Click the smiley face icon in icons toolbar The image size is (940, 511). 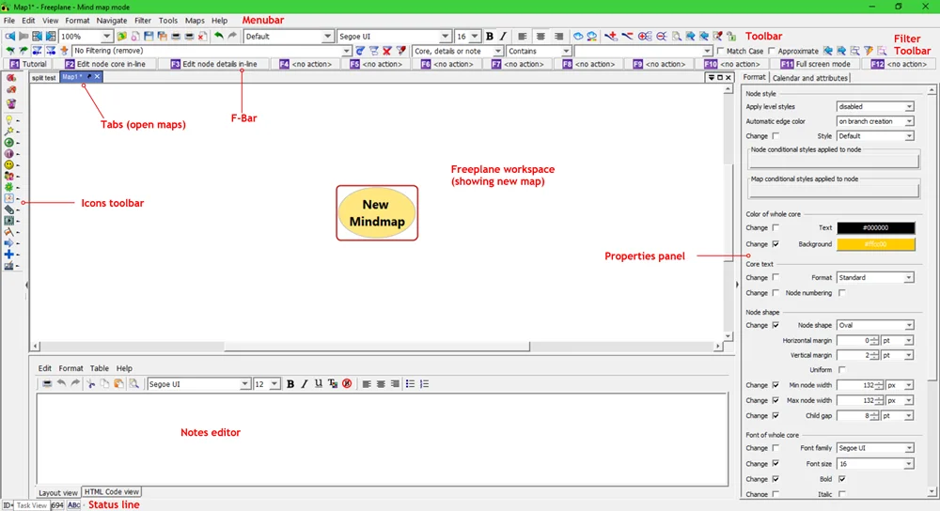(9, 164)
